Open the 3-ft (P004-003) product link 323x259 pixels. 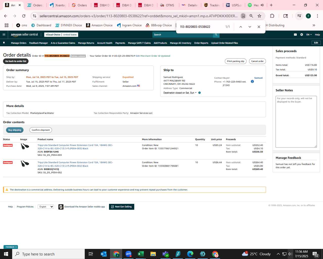75,147
